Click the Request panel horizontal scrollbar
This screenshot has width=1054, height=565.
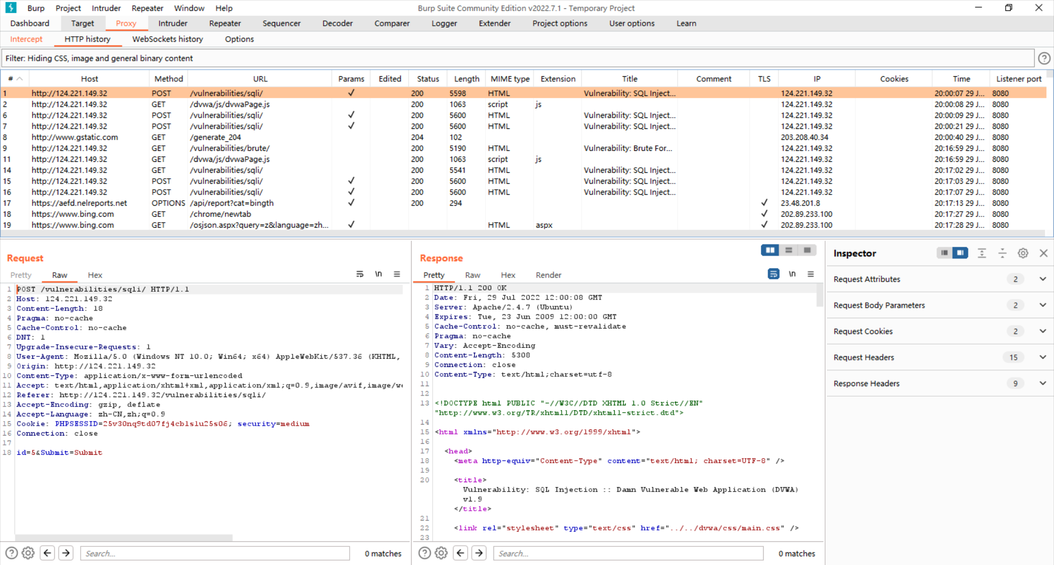coord(124,538)
